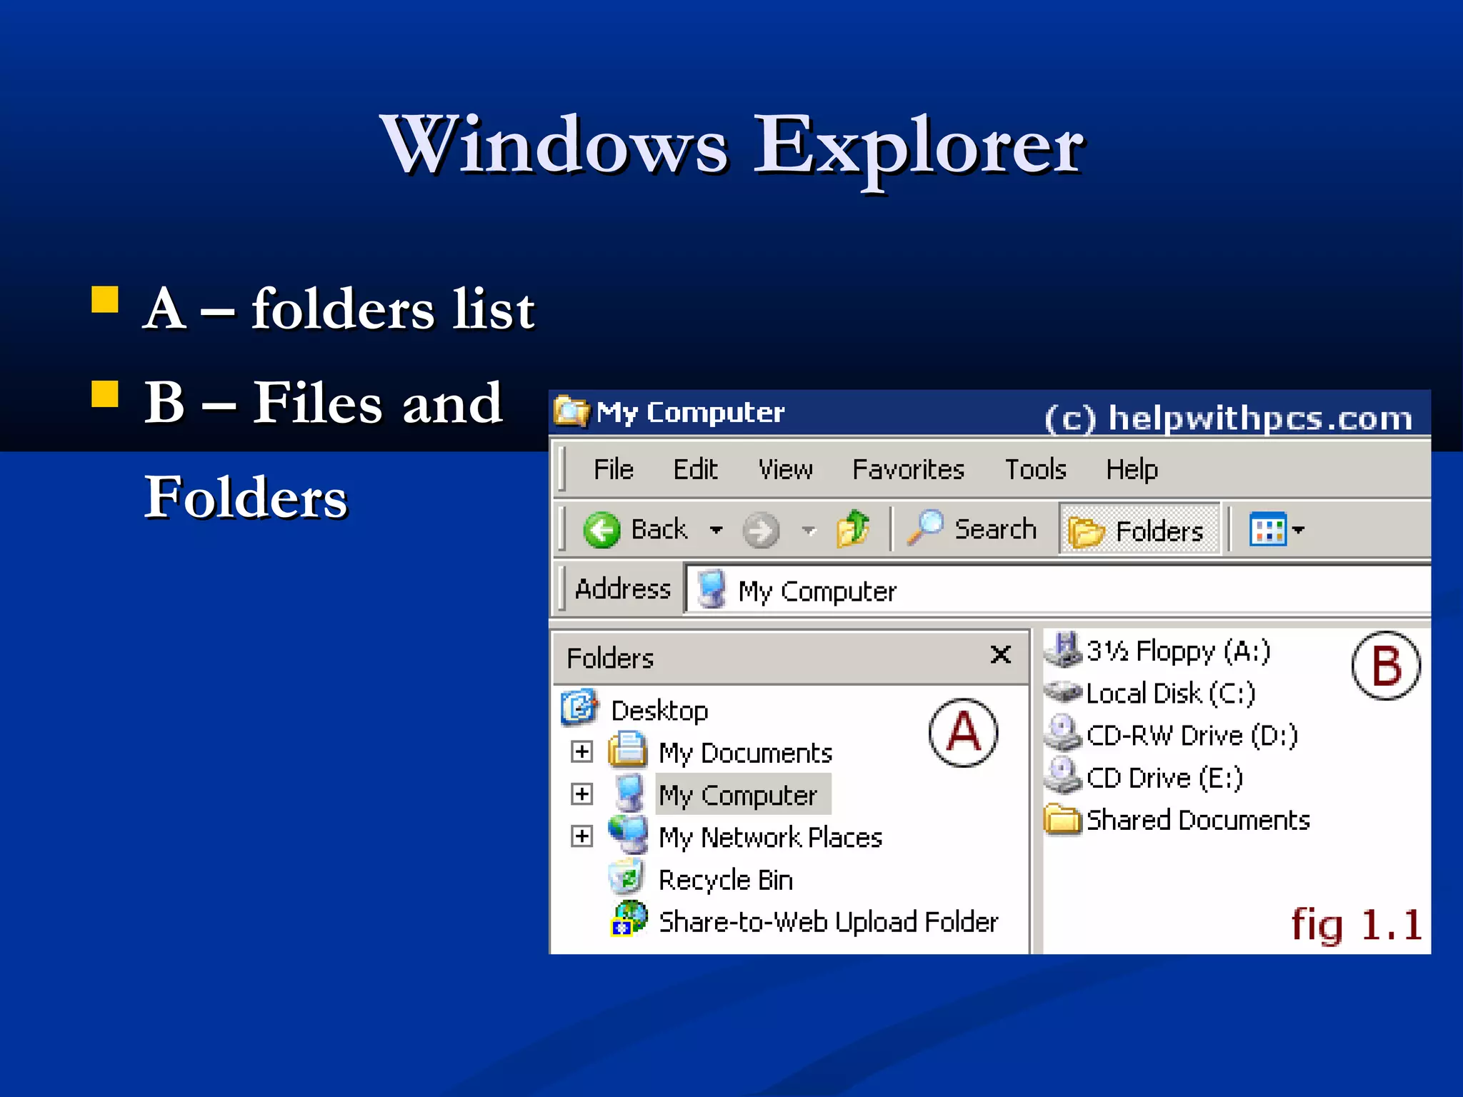This screenshot has height=1097, width=1463.
Task: Click the Search magnifier icon
Action: click(x=925, y=528)
